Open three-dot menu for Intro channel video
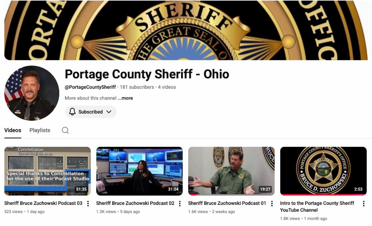This screenshot has width=372, height=226. click(x=364, y=203)
